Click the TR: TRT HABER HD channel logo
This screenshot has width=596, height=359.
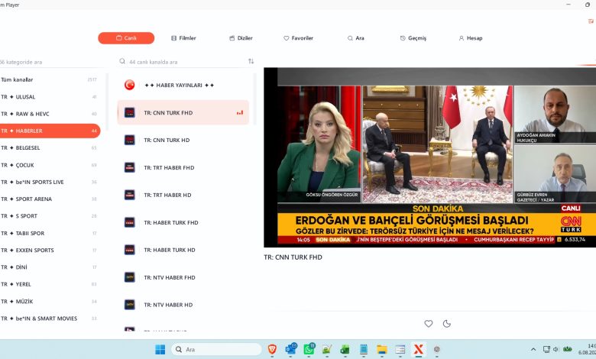click(x=130, y=195)
